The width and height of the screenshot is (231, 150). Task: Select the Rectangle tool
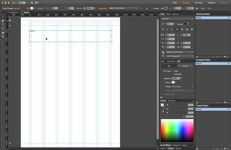[3, 28]
